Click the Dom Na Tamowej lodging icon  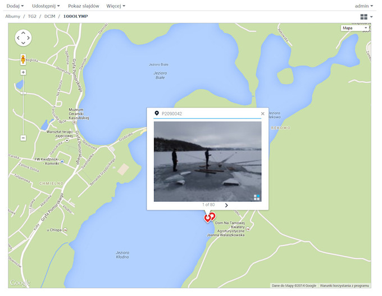[248, 229]
